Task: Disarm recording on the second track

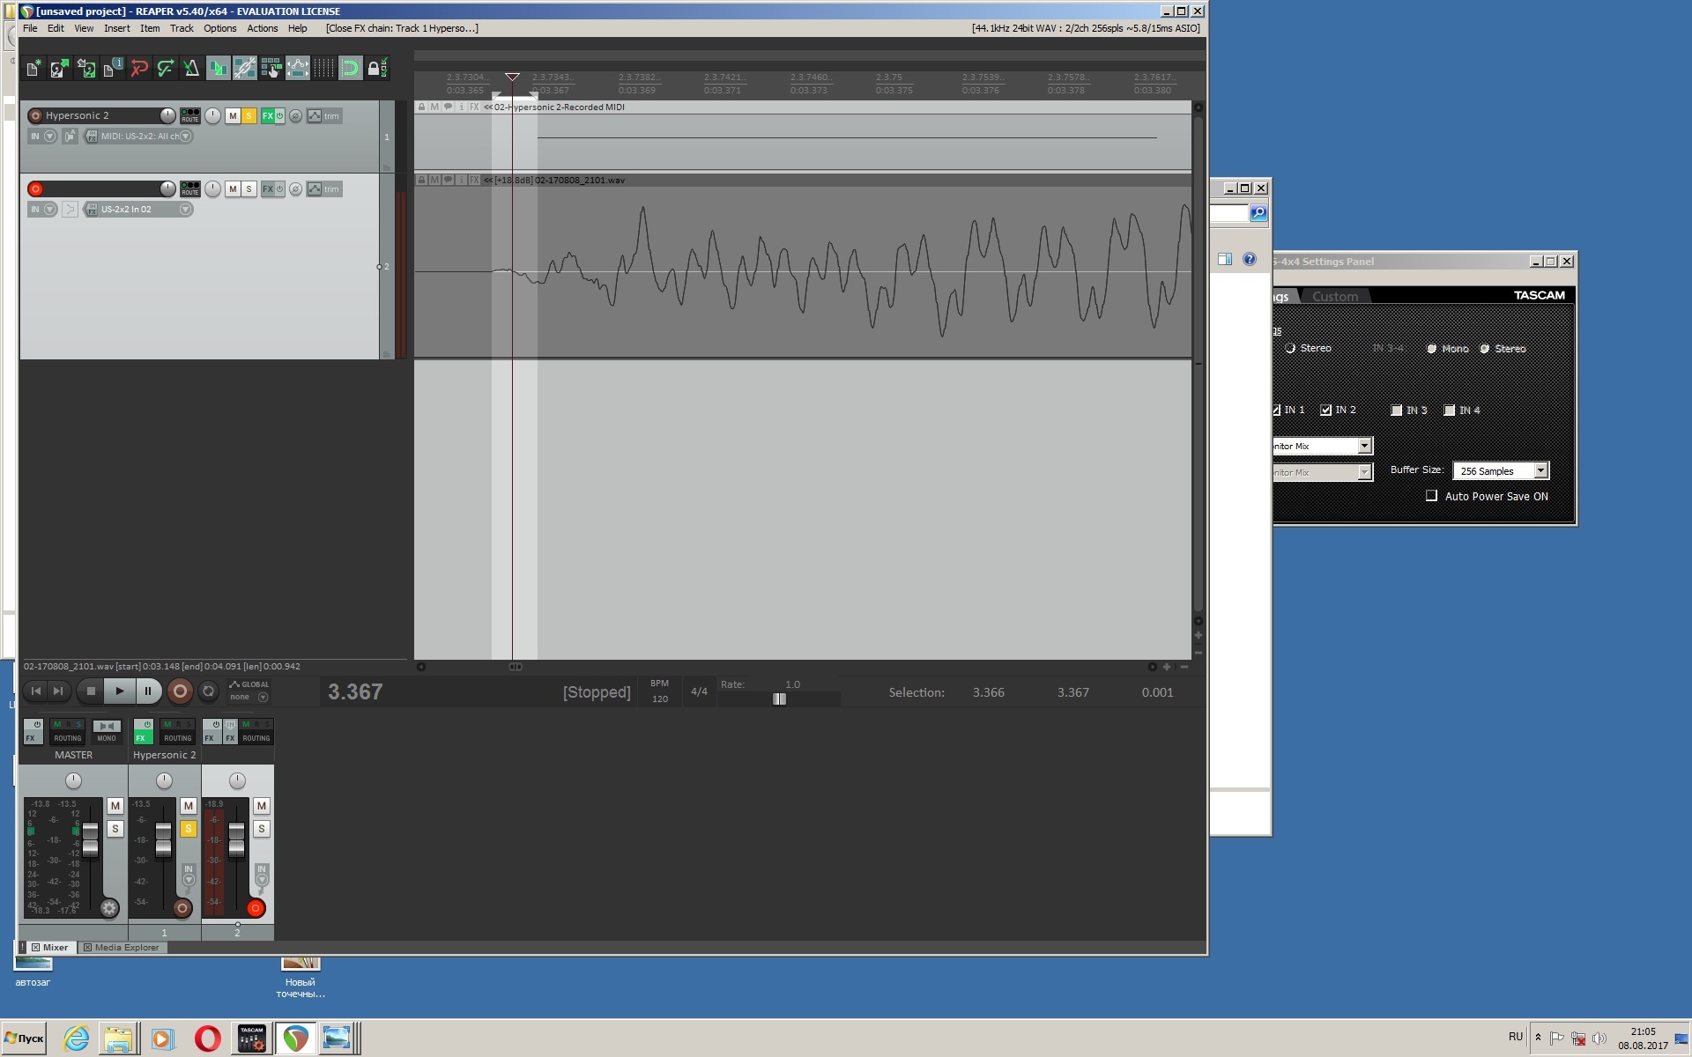Action: tap(35, 188)
